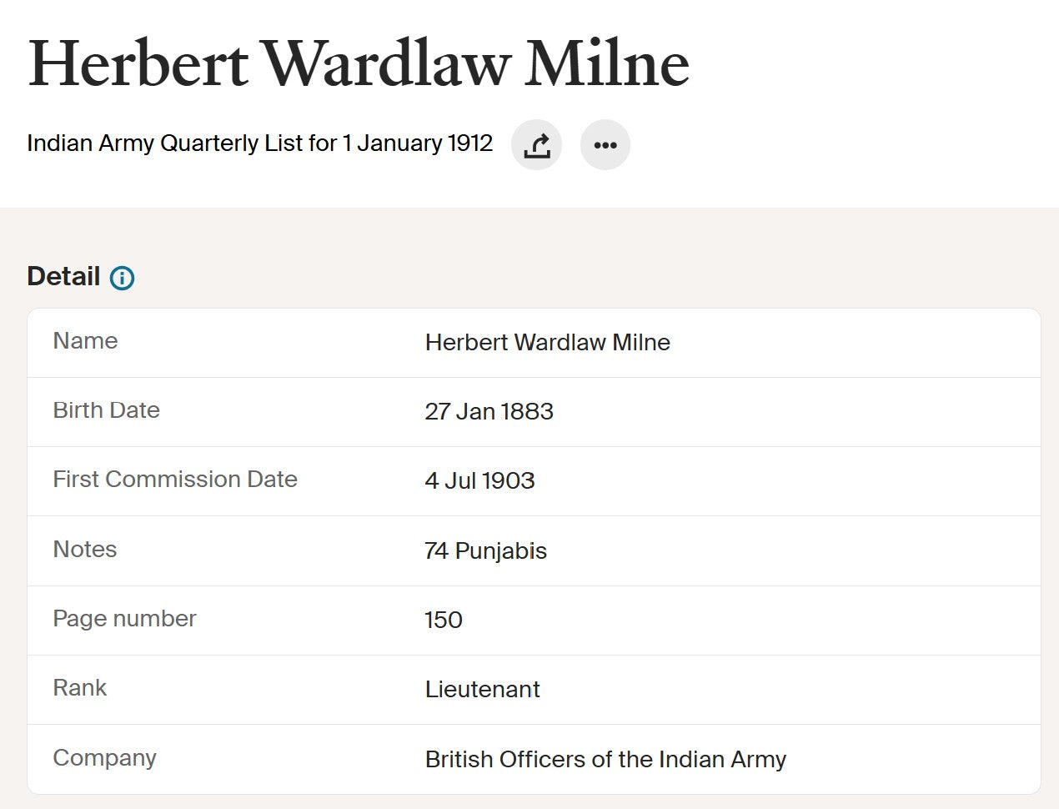Click the Name field label

[x=85, y=340]
